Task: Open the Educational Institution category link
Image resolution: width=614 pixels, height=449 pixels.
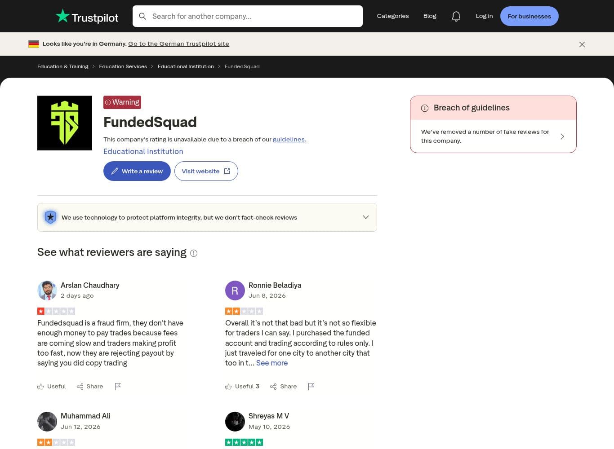Action: [143, 152]
